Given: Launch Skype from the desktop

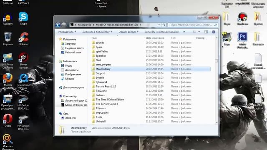Looking at the screenshot, I should [x=23, y=18].
